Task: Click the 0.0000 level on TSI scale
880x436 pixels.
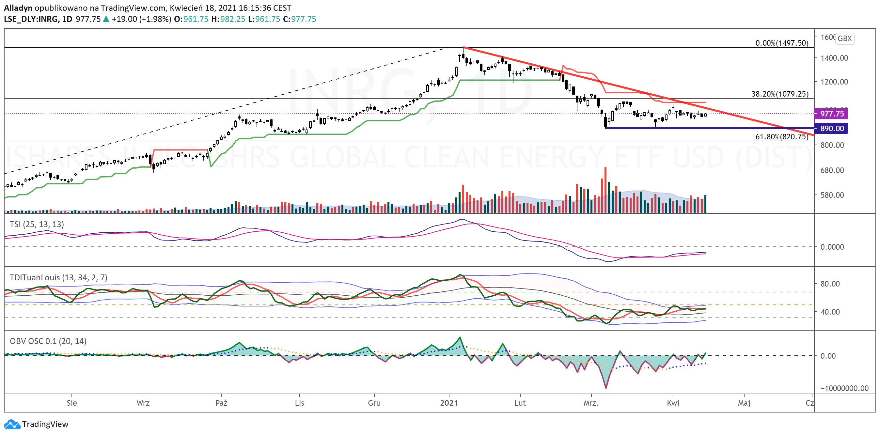Action: pos(832,247)
